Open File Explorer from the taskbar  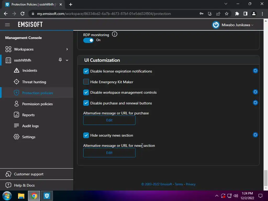tap(21, 196)
